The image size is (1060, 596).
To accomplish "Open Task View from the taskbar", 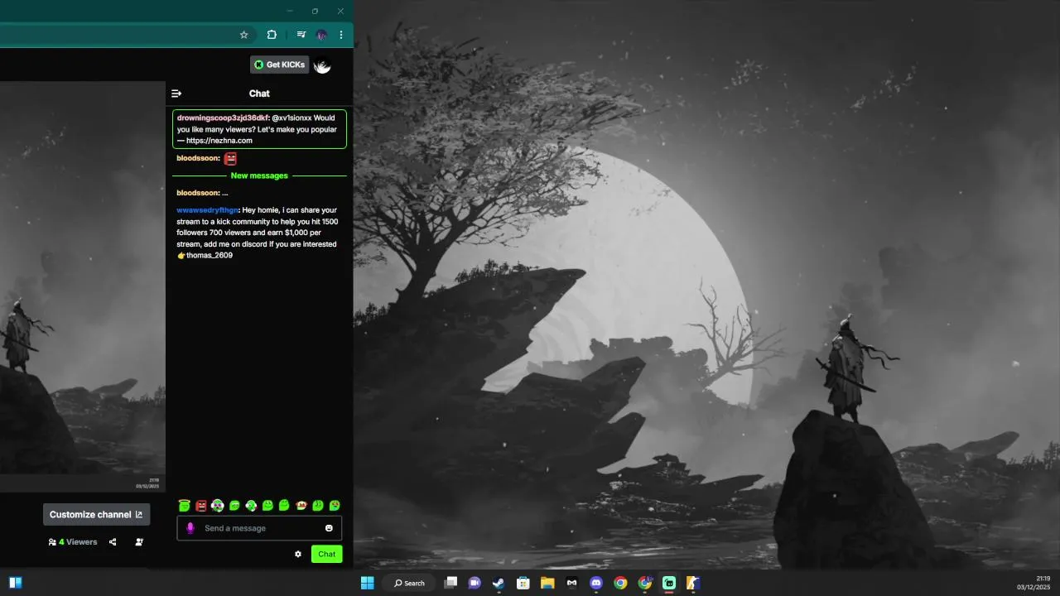I will (450, 583).
